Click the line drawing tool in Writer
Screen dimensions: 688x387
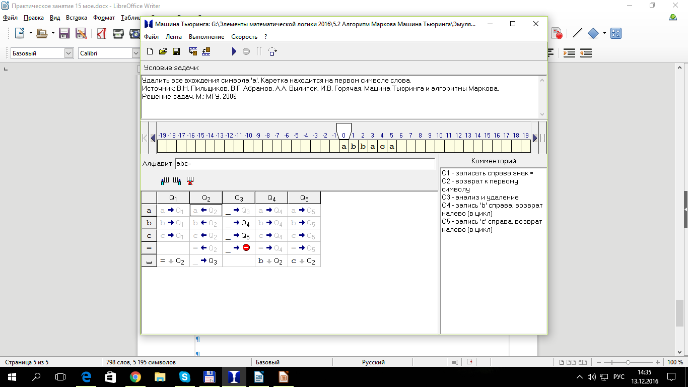577,33
